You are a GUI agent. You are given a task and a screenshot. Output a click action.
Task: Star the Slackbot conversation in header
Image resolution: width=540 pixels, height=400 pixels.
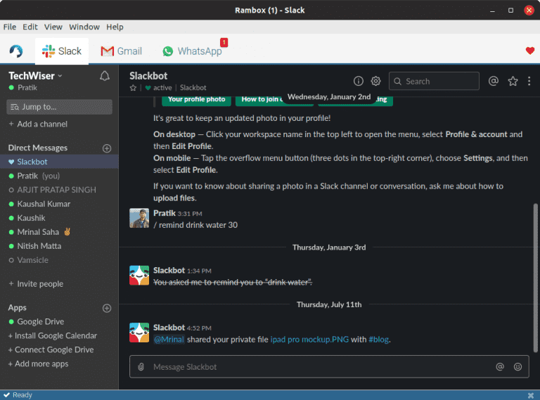point(134,88)
